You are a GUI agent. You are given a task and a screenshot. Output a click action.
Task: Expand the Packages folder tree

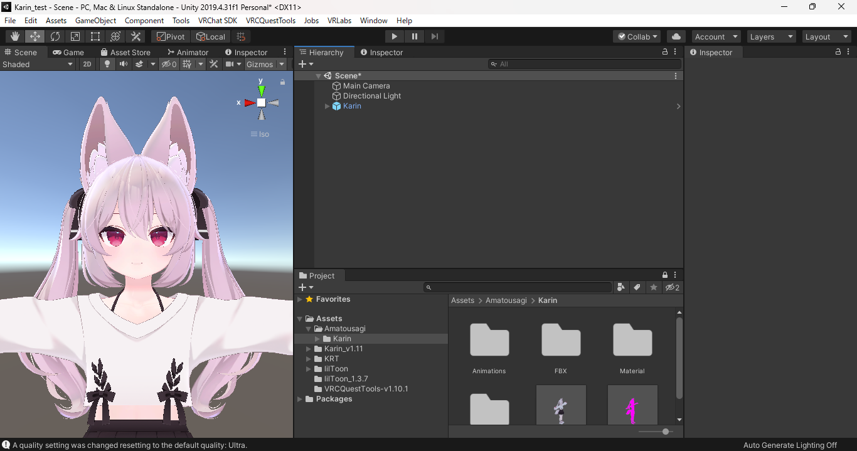click(300, 399)
